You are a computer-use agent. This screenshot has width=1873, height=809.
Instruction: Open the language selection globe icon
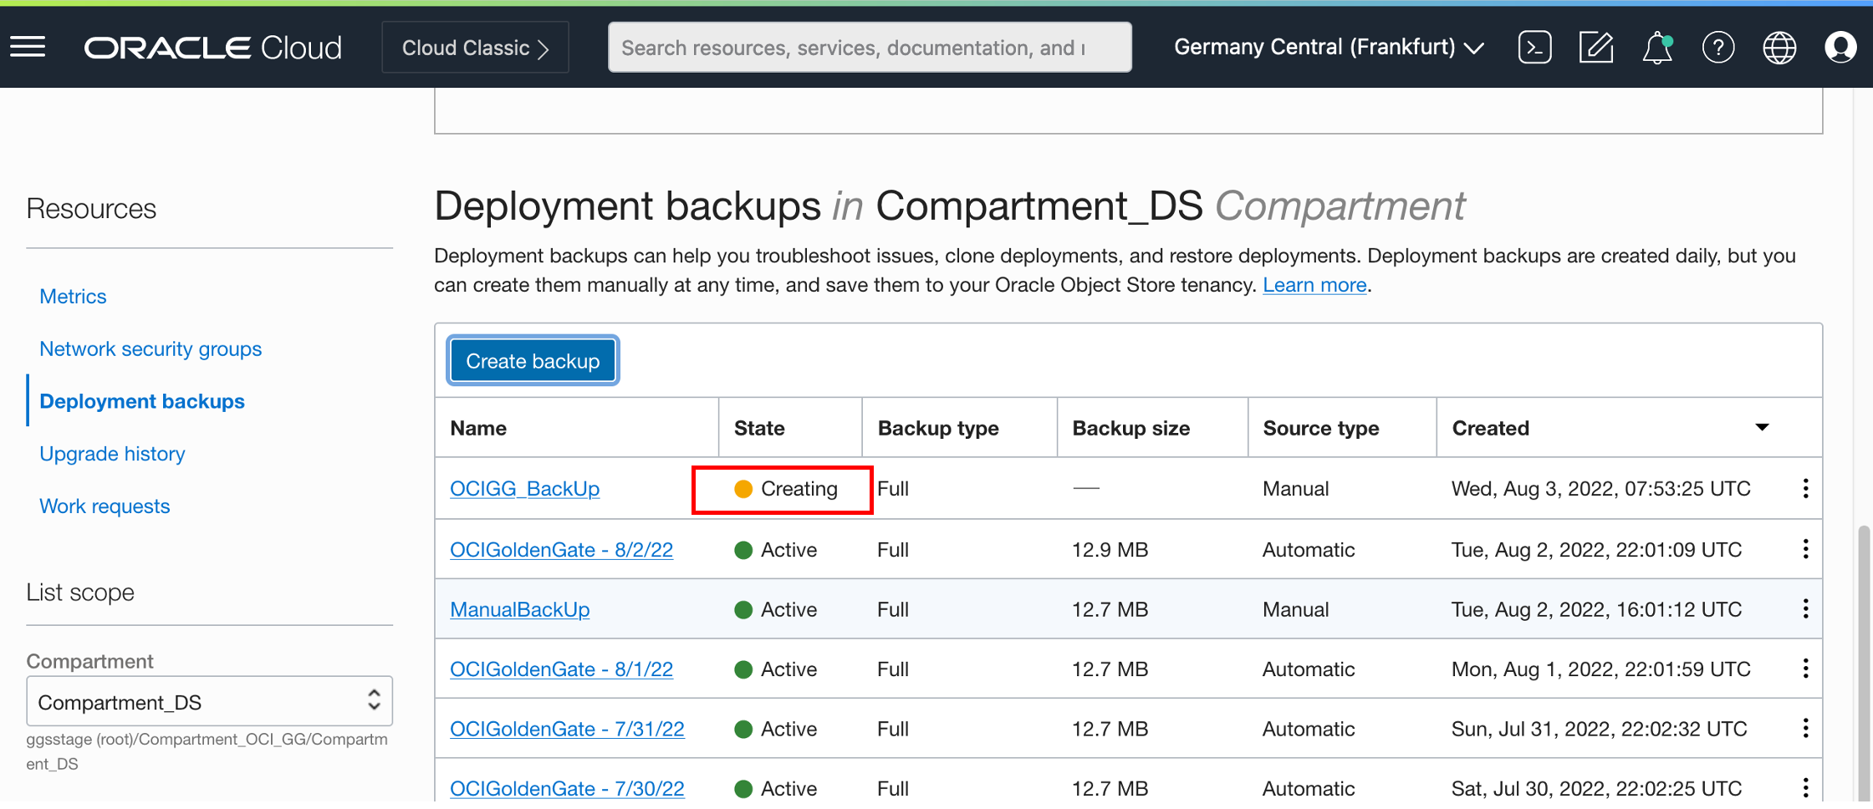[1779, 47]
